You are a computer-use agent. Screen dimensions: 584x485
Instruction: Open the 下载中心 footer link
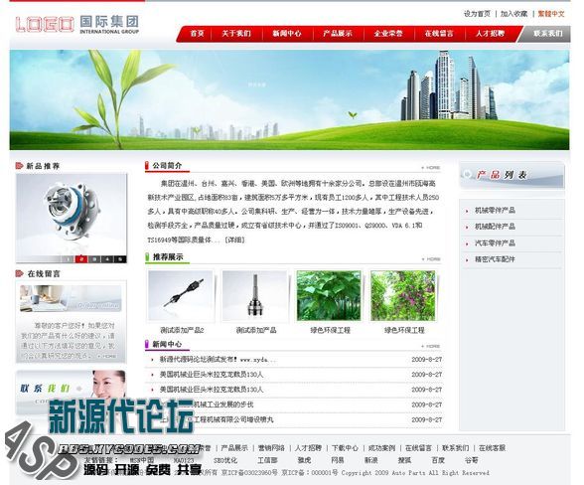(345, 447)
